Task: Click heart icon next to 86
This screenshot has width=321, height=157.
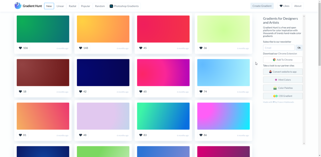Action: pos(201,135)
